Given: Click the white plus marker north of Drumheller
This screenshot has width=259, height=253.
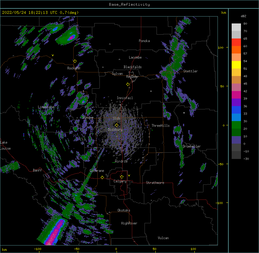Looking at the screenshot, I should tap(184, 113).
